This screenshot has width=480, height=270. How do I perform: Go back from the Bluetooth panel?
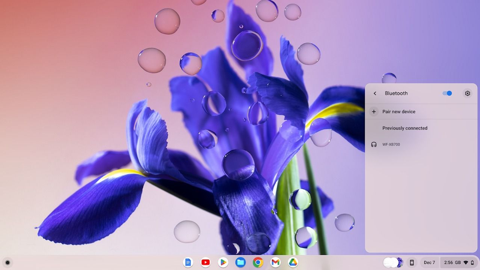click(374, 93)
